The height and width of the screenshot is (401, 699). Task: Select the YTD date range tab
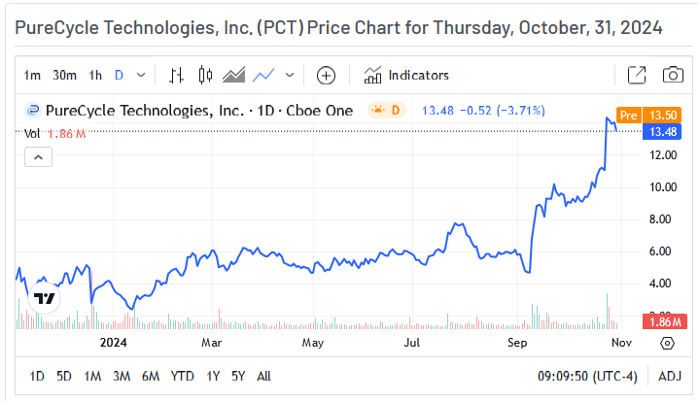[183, 376]
